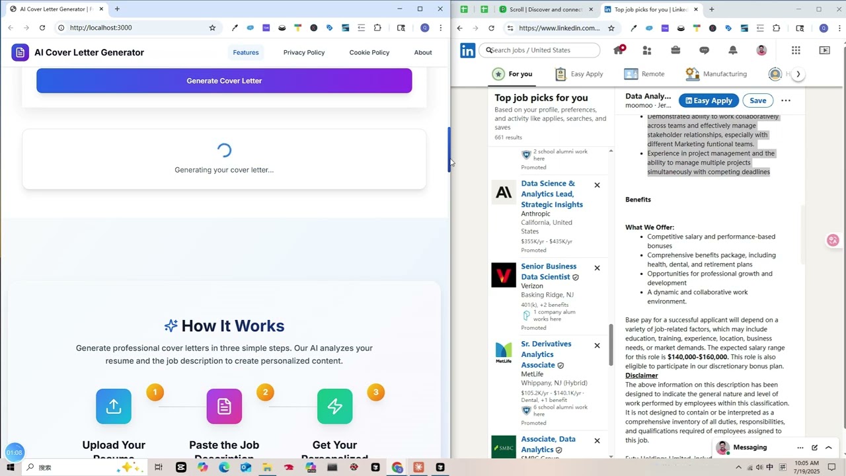Click the Anthropic company logo thumbnail

click(x=504, y=192)
